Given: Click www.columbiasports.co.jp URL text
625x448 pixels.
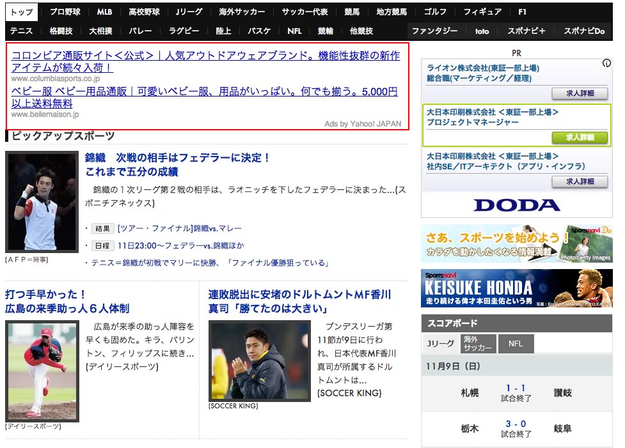Looking at the screenshot, I should click(56, 79).
